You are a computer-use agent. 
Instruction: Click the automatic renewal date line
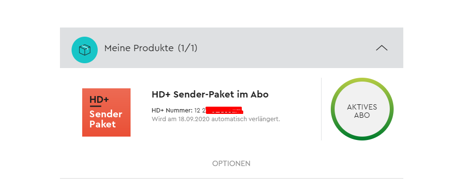pyautogui.click(x=216, y=119)
